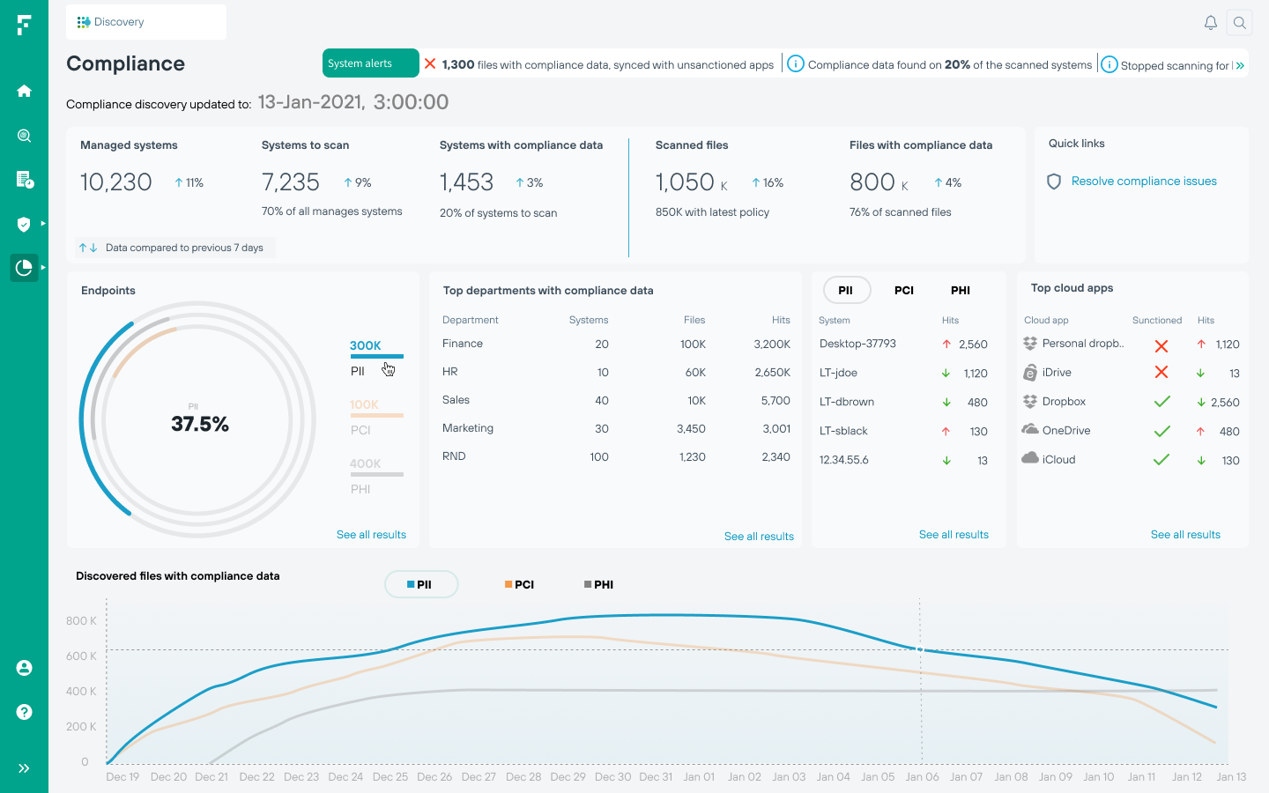This screenshot has width=1269, height=793.
Task: Click info icon for compliance data alert
Action: pos(796,63)
